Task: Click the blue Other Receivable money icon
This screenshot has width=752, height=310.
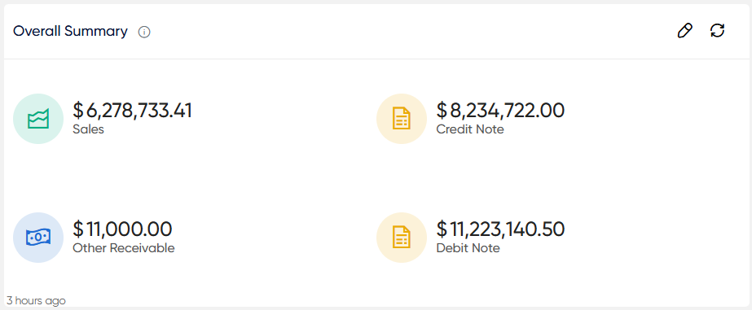Action: click(x=38, y=238)
